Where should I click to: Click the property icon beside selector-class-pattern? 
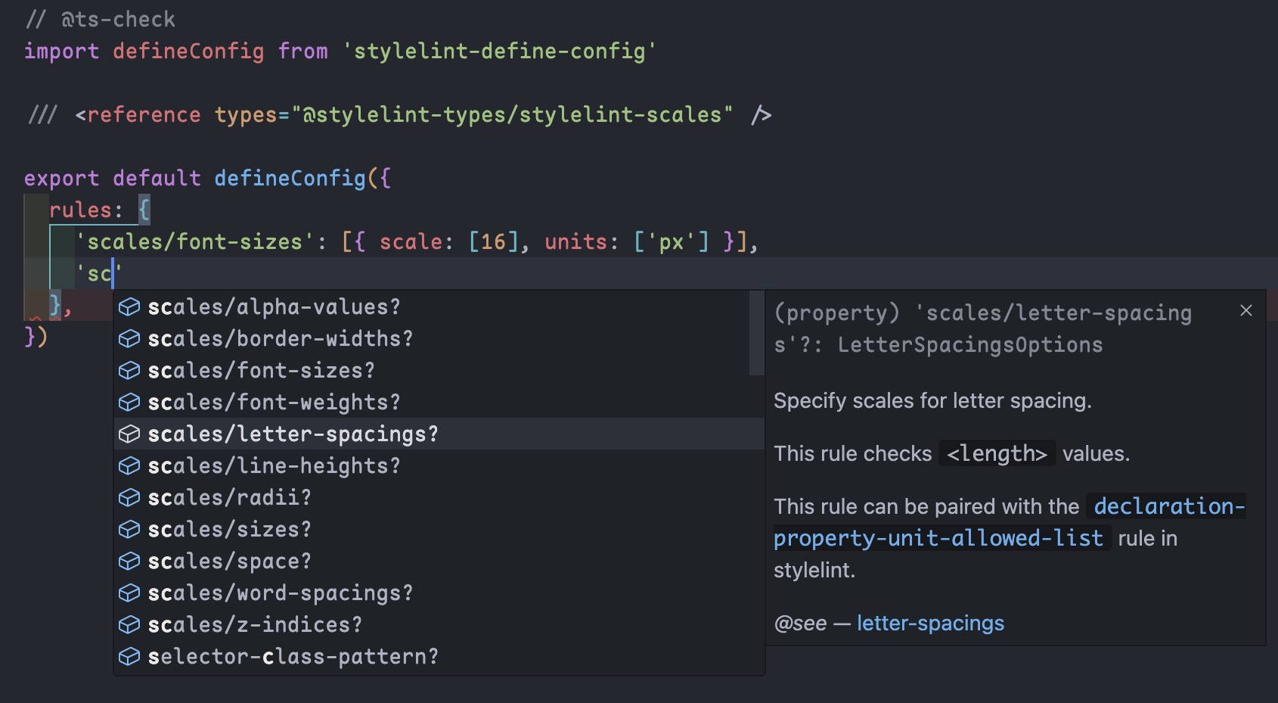coord(129,656)
